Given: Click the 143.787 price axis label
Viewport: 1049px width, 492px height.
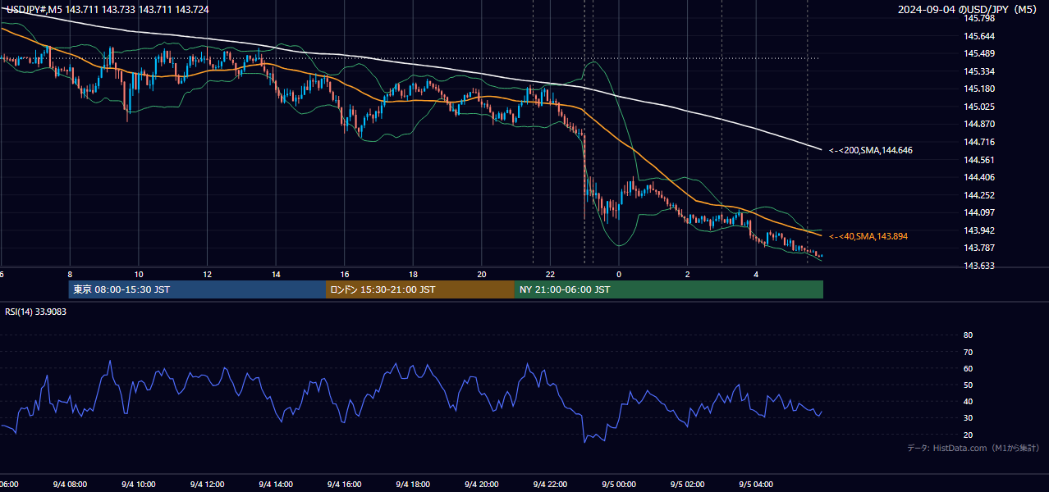Looking at the screenshot, I should [978, 248].
